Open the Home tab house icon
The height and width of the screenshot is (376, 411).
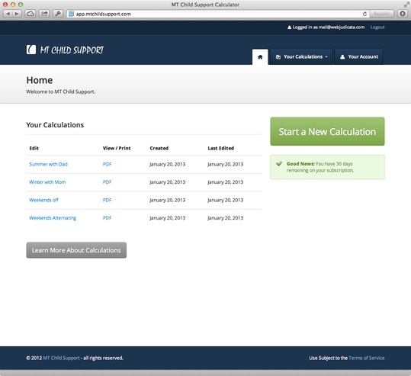[260, 57]
